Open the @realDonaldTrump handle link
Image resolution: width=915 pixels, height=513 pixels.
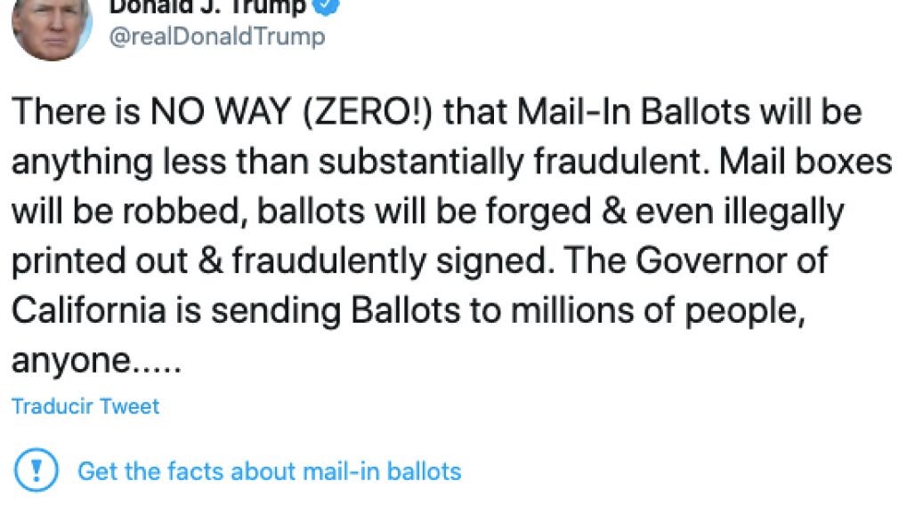click(x=217, y=36)
